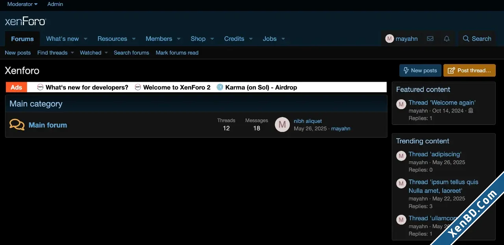Click the Trending content heading
The height and width of the screenshot is (245, 504).
click(x=422, y=141)
